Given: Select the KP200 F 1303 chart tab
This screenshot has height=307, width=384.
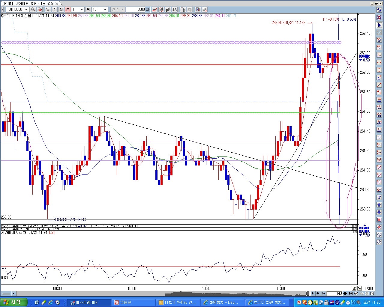Looking at the screenshot, I should click(25, 4).
